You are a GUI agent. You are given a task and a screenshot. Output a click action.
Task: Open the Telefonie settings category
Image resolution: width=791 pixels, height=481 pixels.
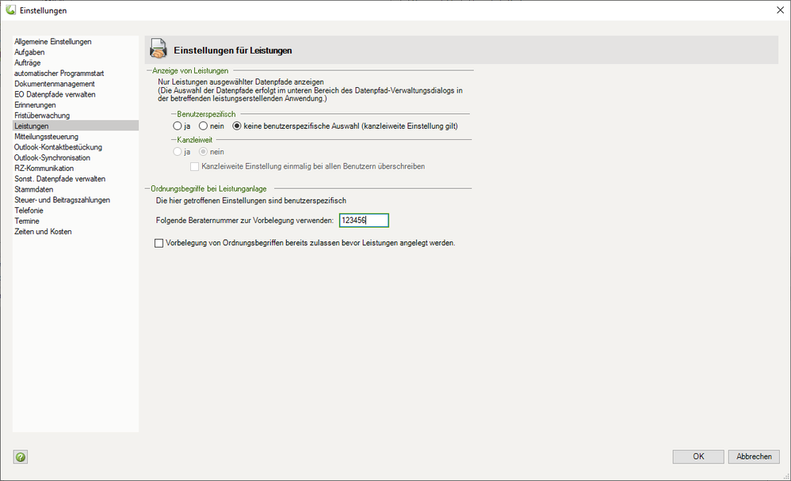point(29,210)
